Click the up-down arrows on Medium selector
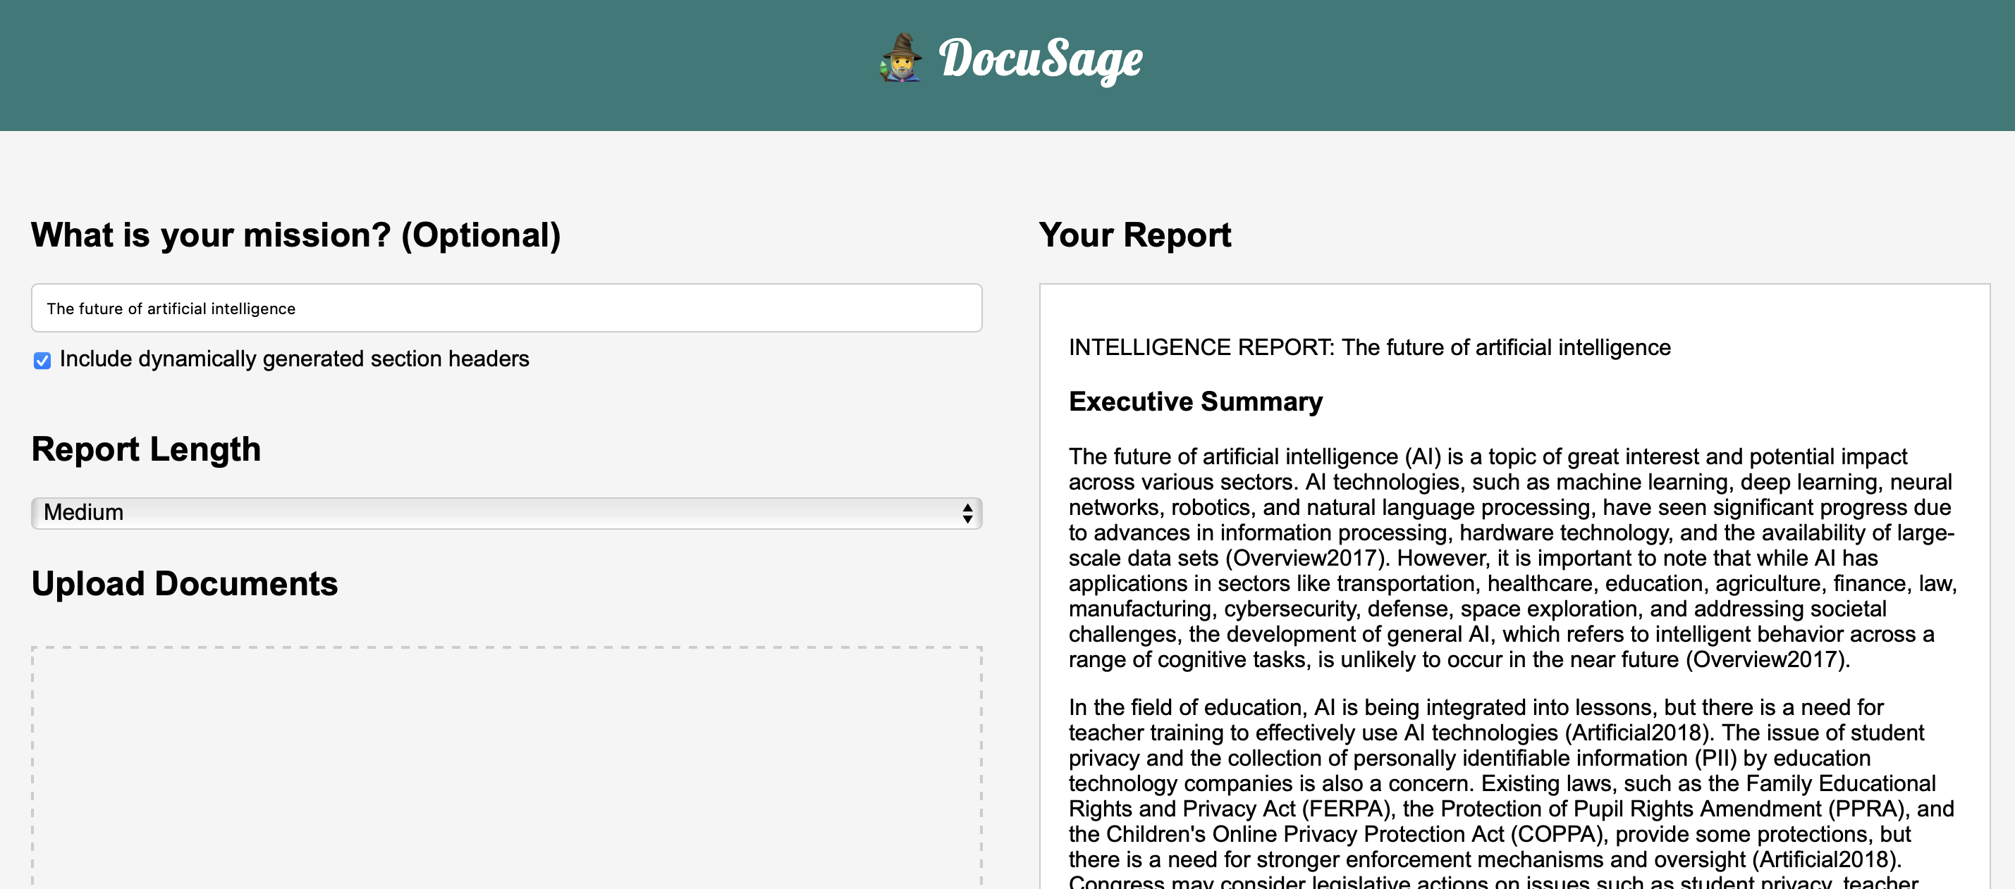The height and width of the screenshot is (889, 2015). click(x=967, y=513)
